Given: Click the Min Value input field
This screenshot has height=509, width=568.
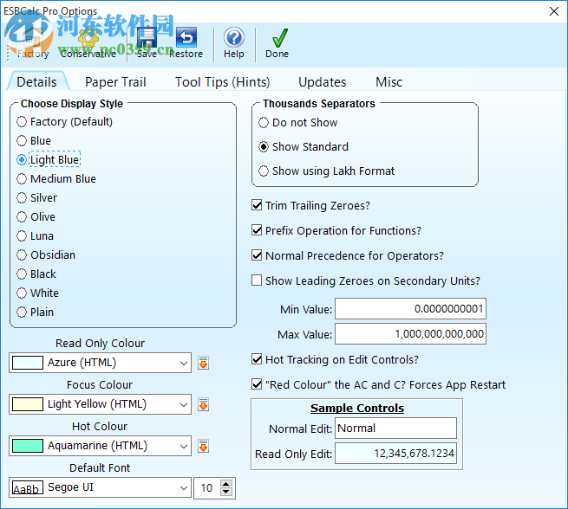Looking at the screenshot, I should (x=410, y=309).
